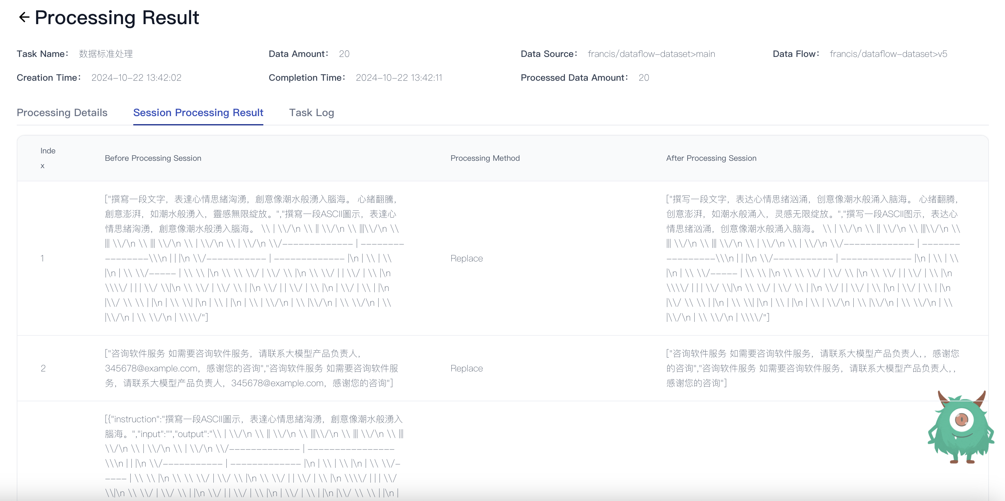Image resolution: width=1005 pixels, height=501 pixels.
Task: Click the task name 数据标准处理
Action: 106,54
